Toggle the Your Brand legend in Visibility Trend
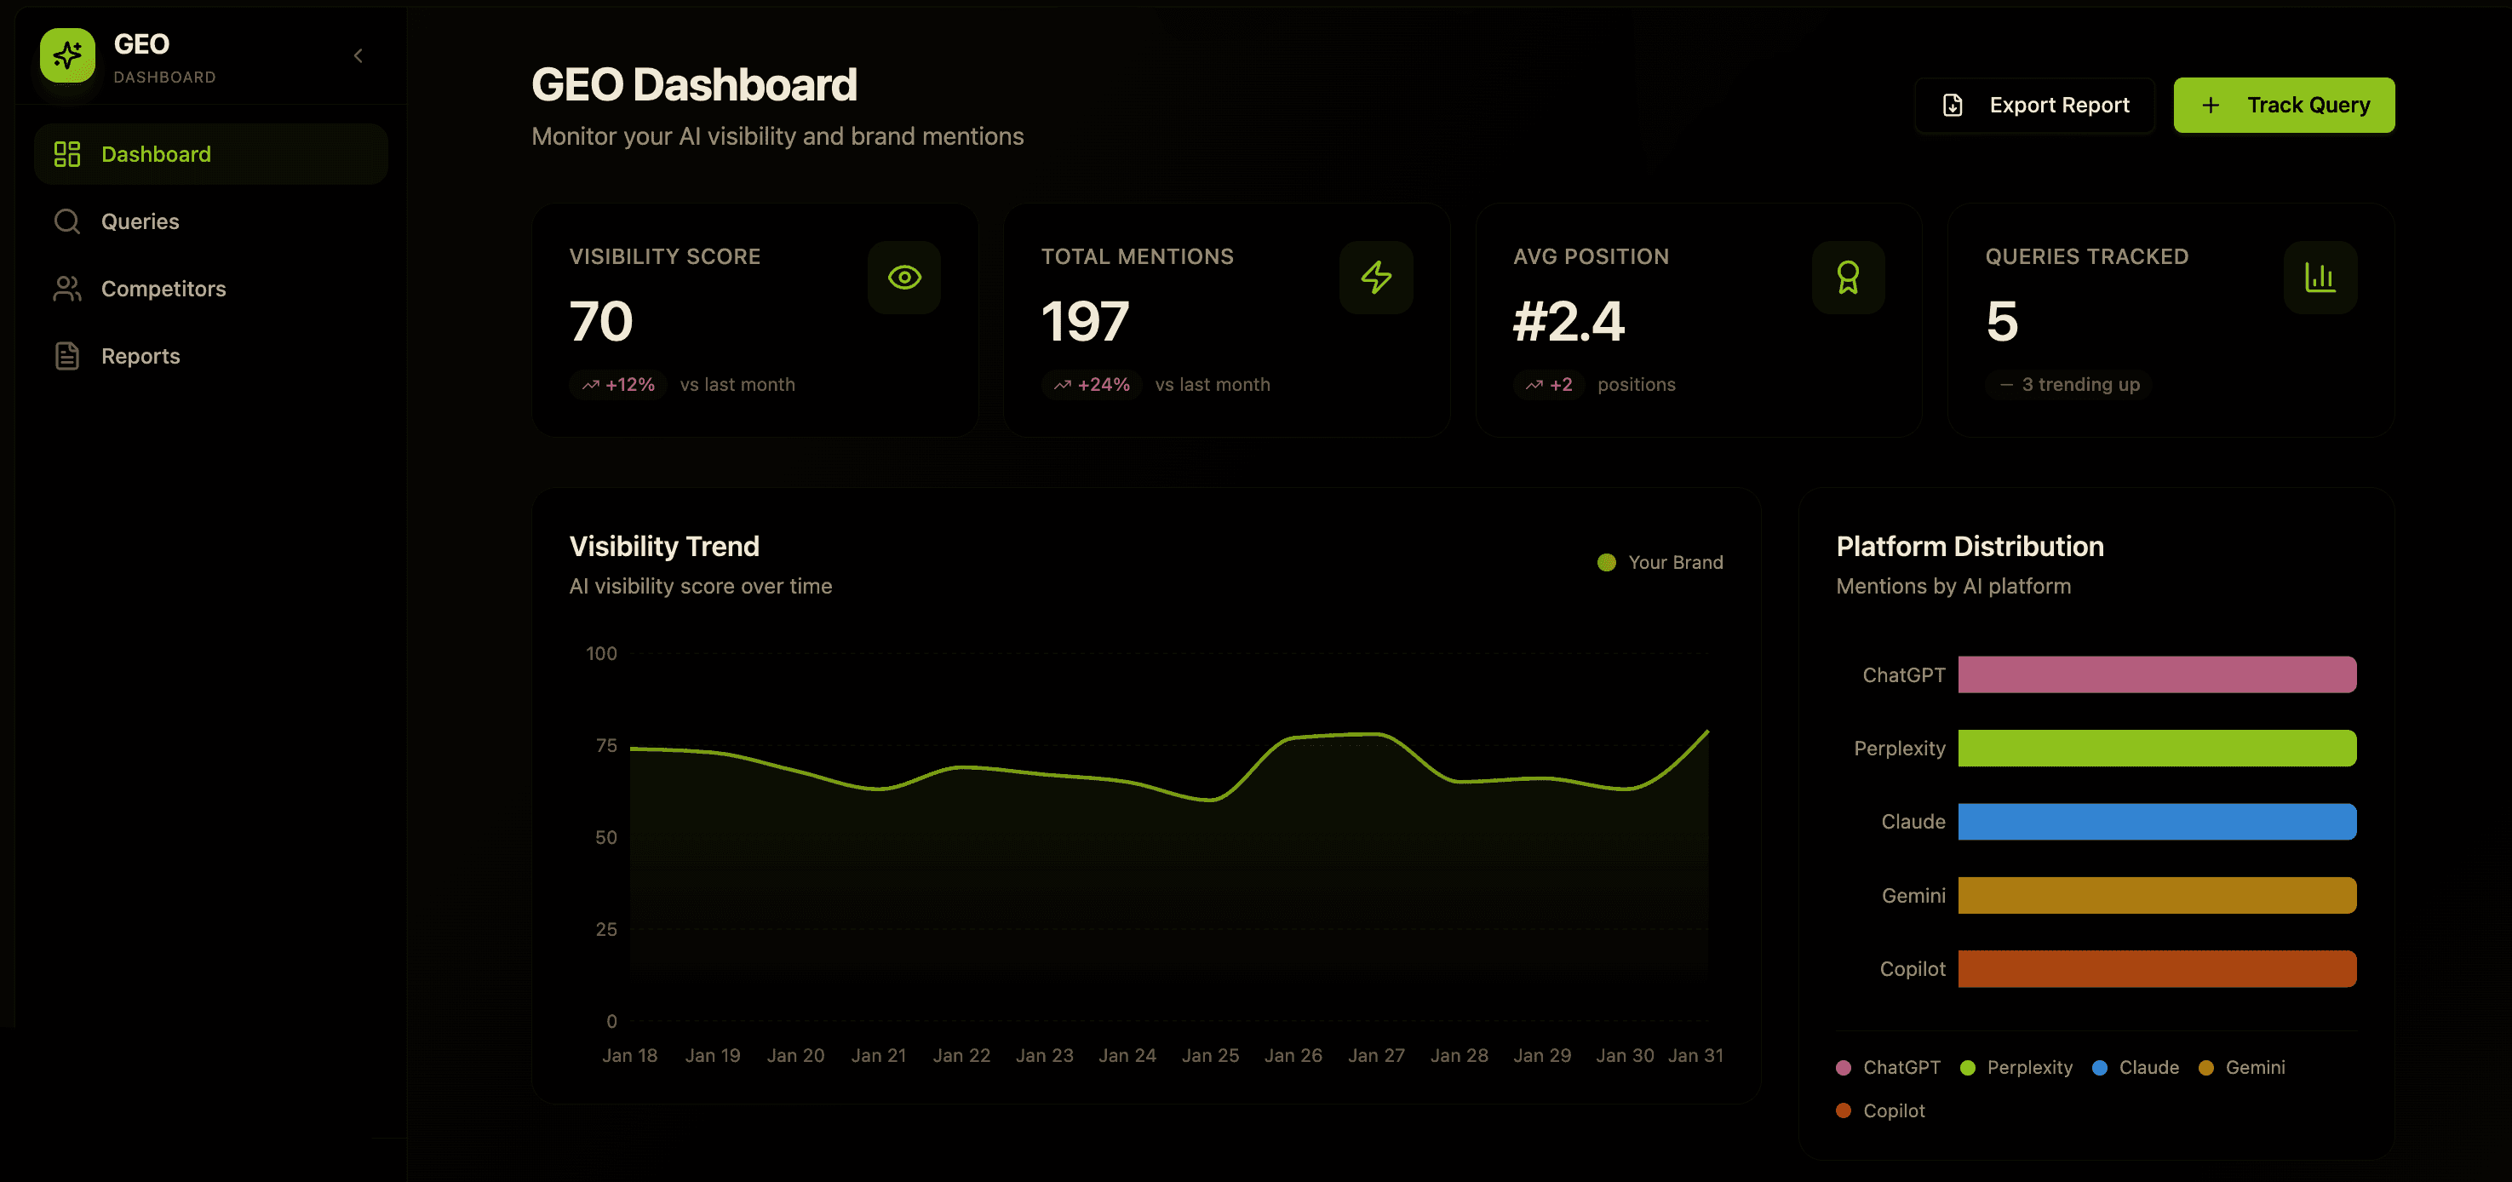 [1660, 563]
